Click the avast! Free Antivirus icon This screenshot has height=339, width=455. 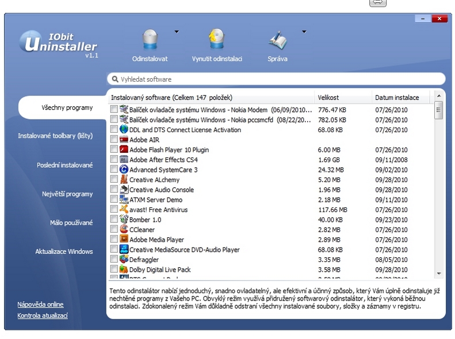(x=124, y=209)
